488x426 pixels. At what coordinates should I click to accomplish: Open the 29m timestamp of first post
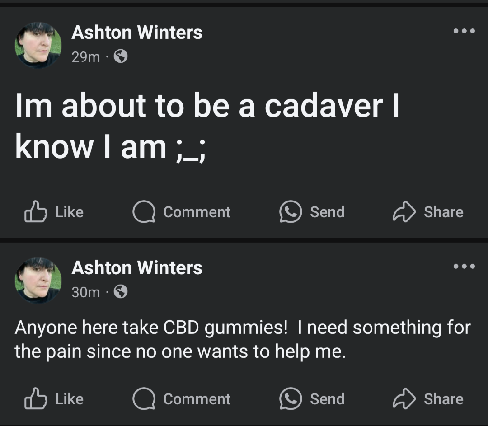click(85, 56)
